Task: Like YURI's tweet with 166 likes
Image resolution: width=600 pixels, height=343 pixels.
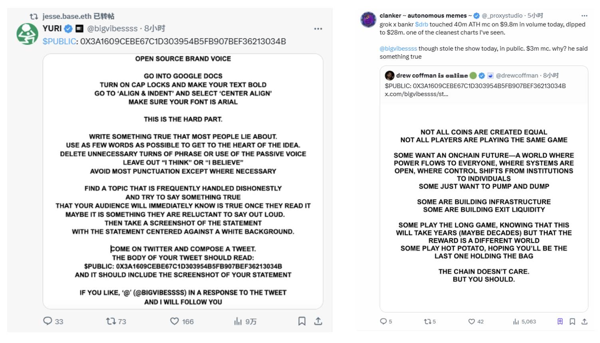Action: click(x=175, y=321)
